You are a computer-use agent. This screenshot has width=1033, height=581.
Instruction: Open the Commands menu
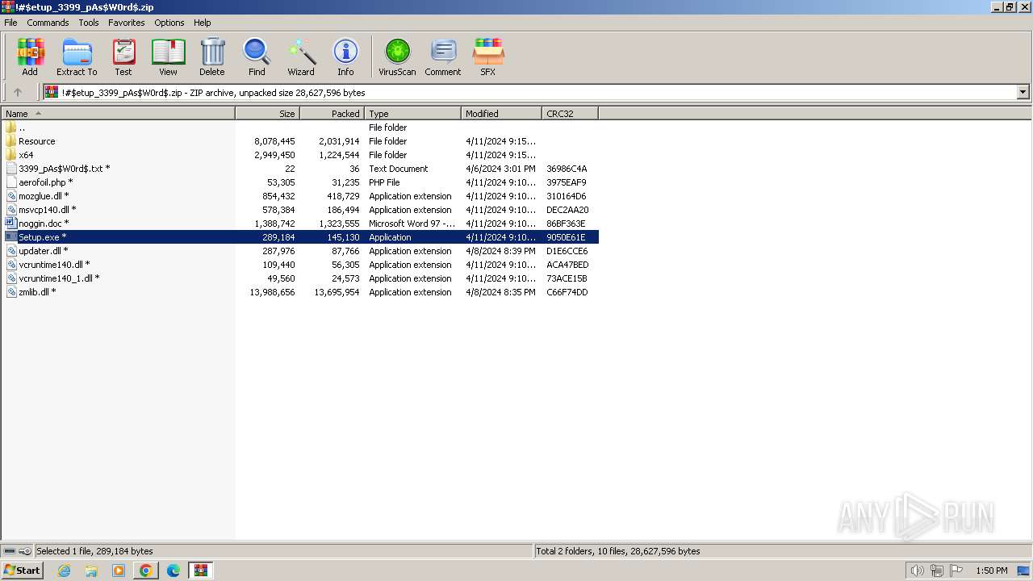[x=48, y=23]
